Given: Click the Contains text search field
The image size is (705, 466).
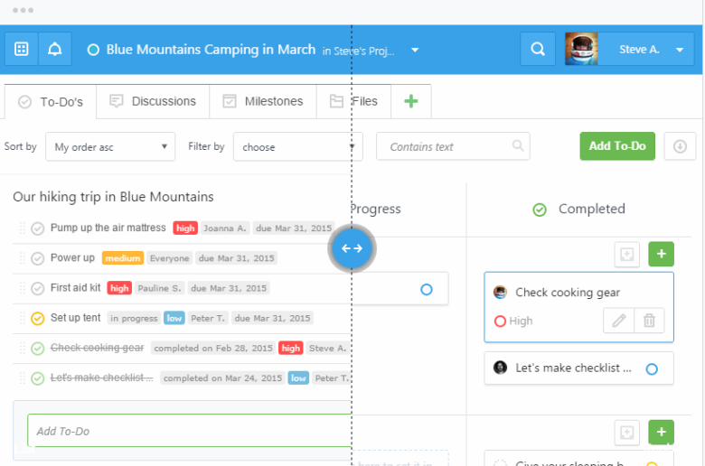Looking at the screenshot, I should coord(453,146).
